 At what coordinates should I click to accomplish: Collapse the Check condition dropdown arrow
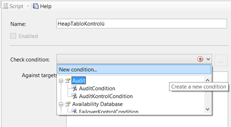click(x=208, y=59)
